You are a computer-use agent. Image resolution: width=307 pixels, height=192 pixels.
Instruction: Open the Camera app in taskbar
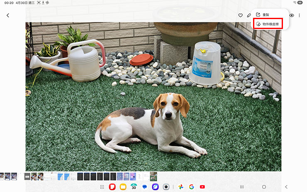click(x=166, y=187)
